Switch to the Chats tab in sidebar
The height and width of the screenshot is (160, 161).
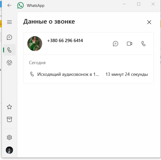click(9, 37)
